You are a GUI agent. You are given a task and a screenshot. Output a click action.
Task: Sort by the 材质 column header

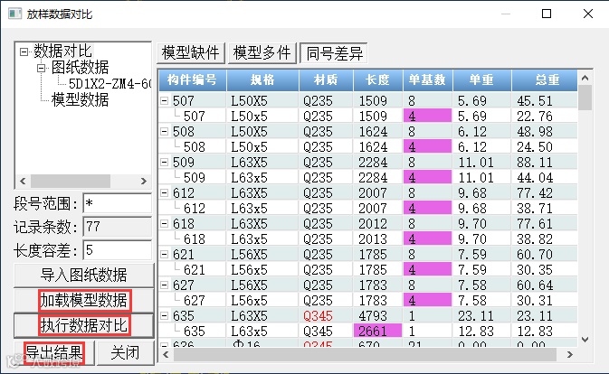pos(326,79)
